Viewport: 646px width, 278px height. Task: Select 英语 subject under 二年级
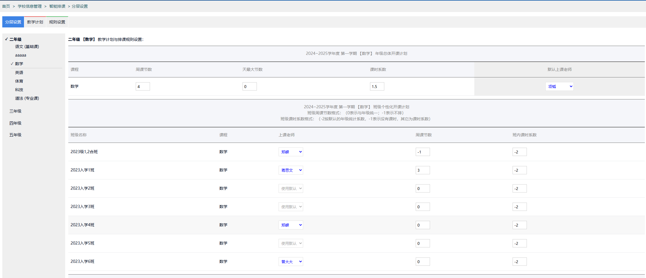(x=19, y=73)
